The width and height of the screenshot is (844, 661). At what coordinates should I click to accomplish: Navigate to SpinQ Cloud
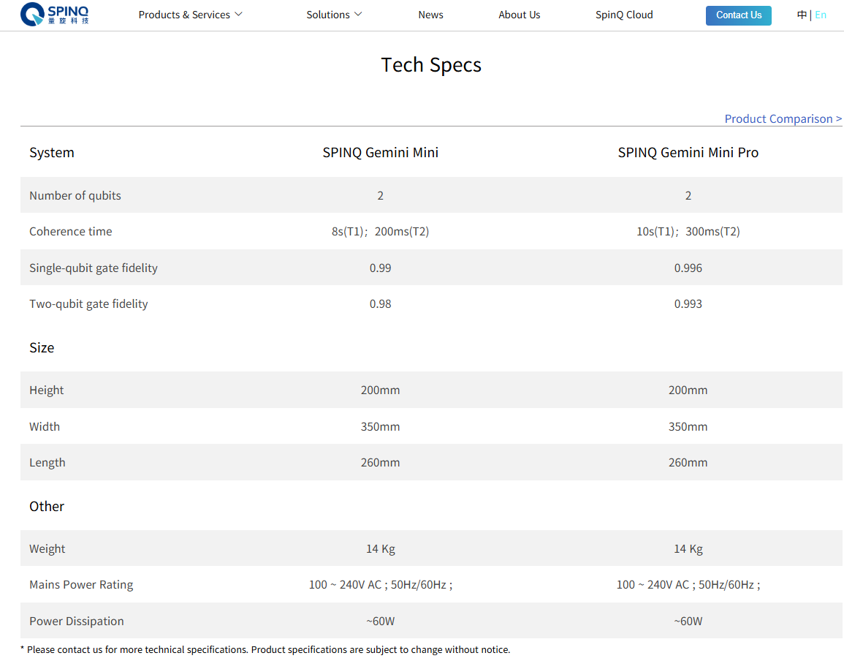(x=624, y=15)
